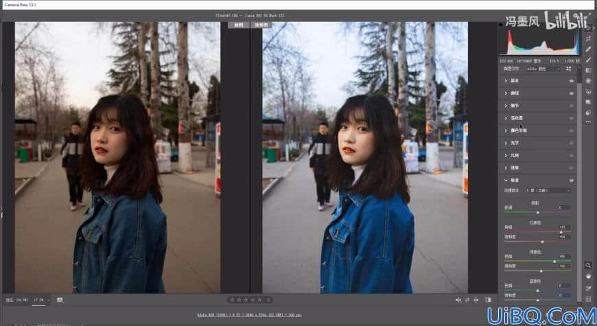Toggle visibility eye of 光学 panel
Screen dimensions: 597x326
point(571,143)
